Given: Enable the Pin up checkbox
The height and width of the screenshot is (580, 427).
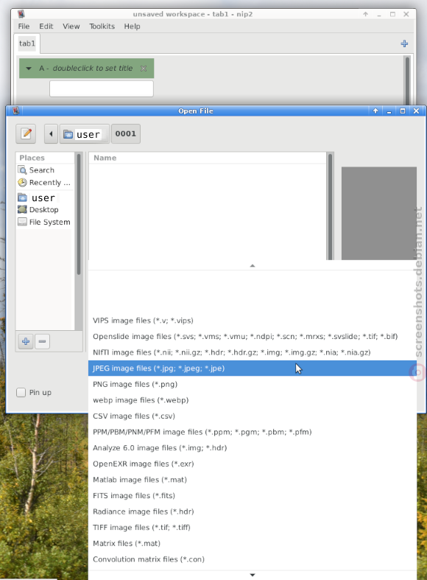Looking at the screenshot, I should pyautogui.click(x=21, y=393).
